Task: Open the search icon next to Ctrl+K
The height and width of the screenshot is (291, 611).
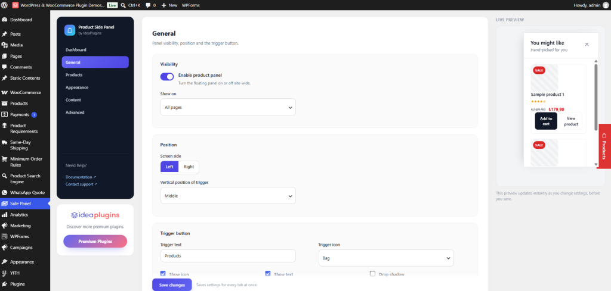Action: click(x=123, y=5)
